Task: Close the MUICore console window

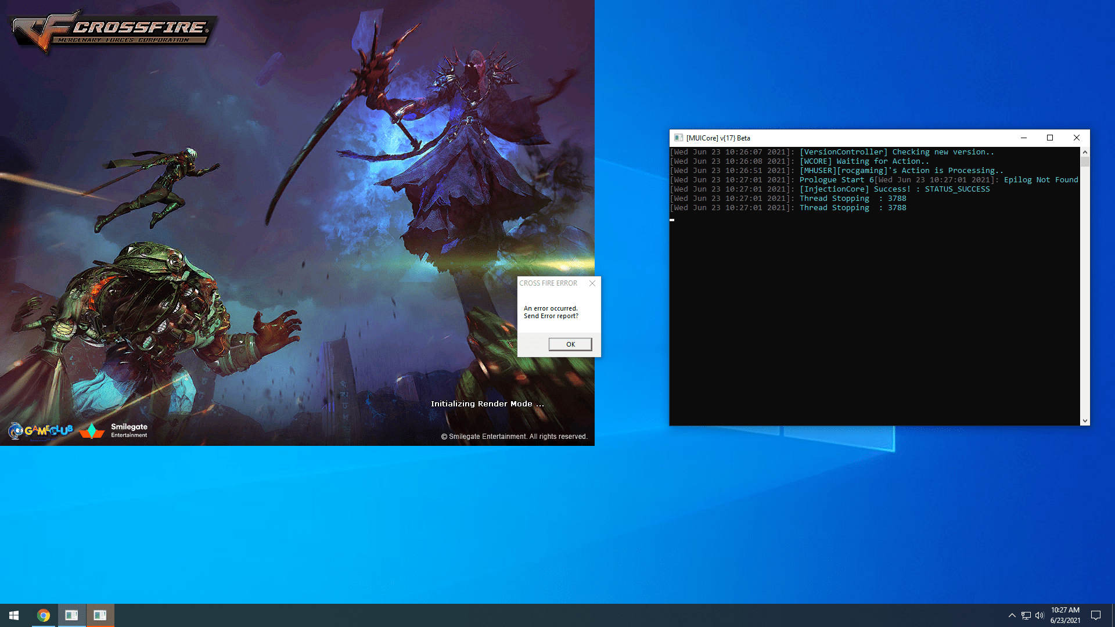Action: coord(1077,138)
